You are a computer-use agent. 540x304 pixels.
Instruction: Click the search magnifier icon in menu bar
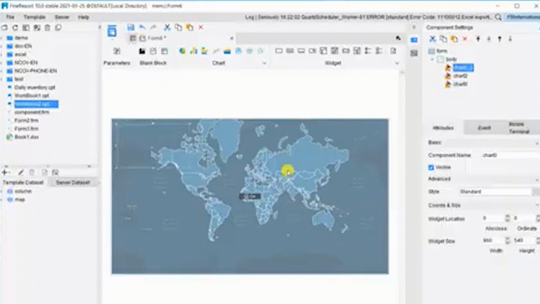498,17
